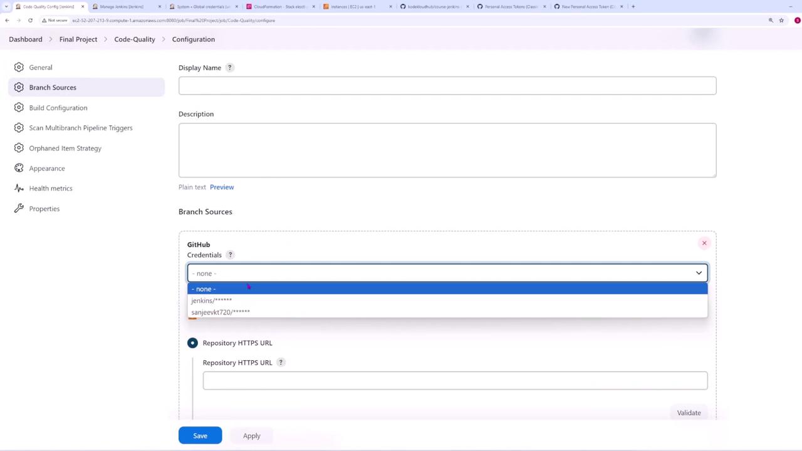Viewport: 802px width, 451px height.
Task: Validate the repository URL
Action: [689, 413]
